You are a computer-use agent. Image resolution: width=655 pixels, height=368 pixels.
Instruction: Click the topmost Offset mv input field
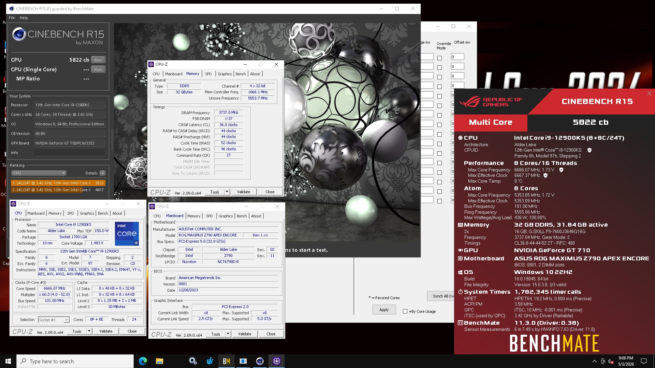(457, 57)
